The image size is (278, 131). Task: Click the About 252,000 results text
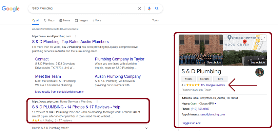(x=55, y=29)
